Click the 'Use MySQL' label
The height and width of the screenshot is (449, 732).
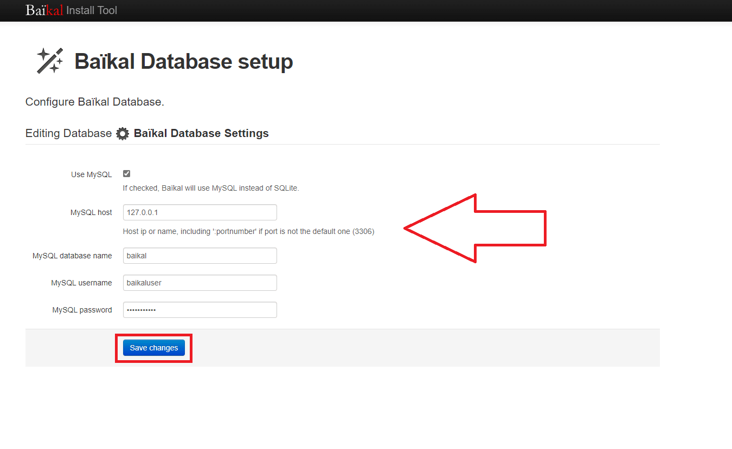point(92,174)
